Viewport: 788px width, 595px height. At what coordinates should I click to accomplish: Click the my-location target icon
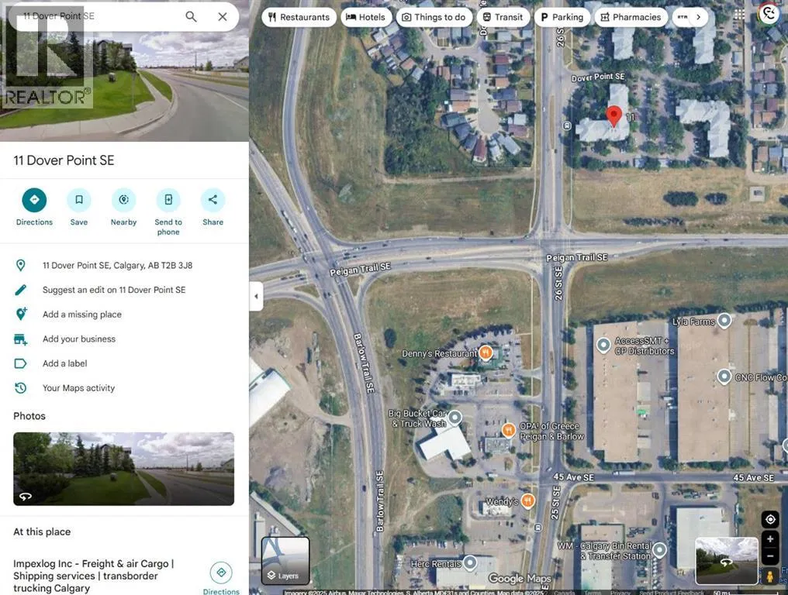tap(770, 519)
